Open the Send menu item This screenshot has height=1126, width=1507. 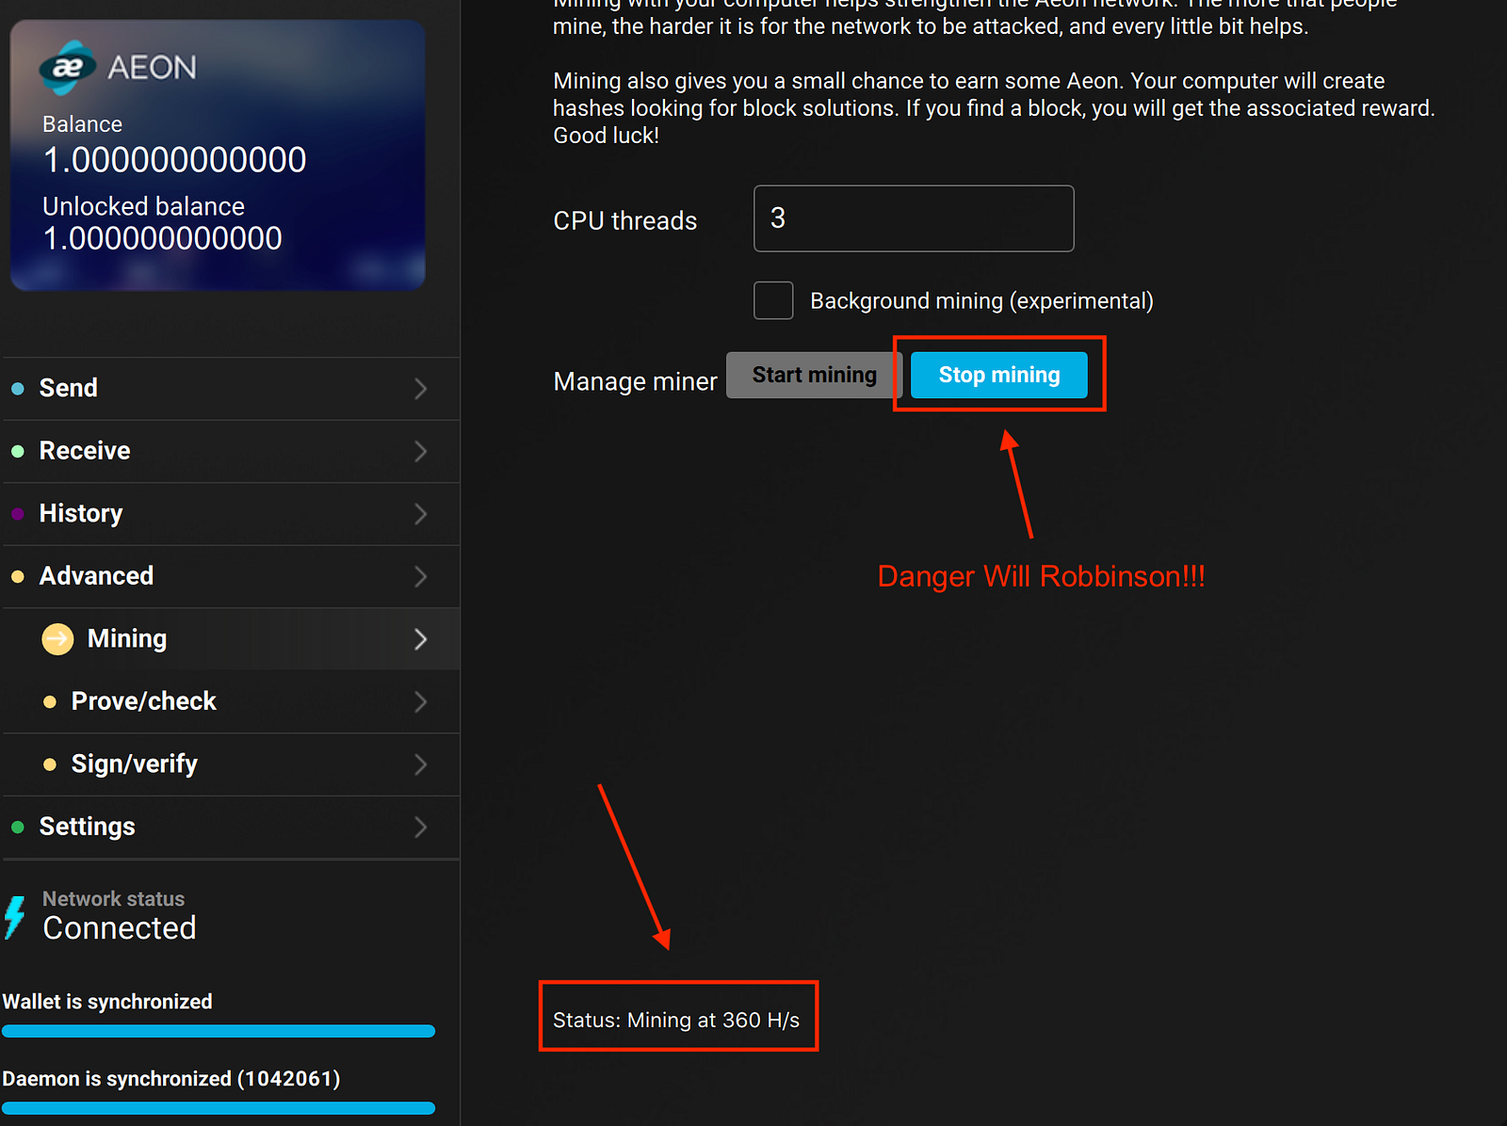coord(231,389)
